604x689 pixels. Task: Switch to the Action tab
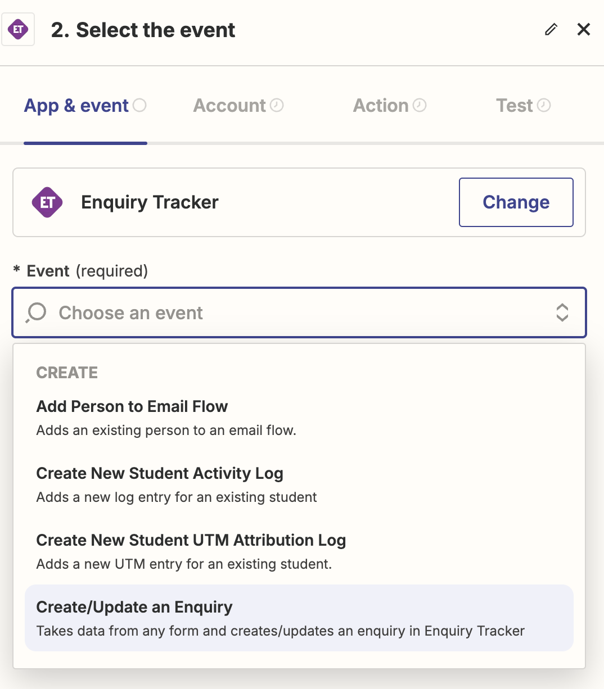(x=381, y=105)
